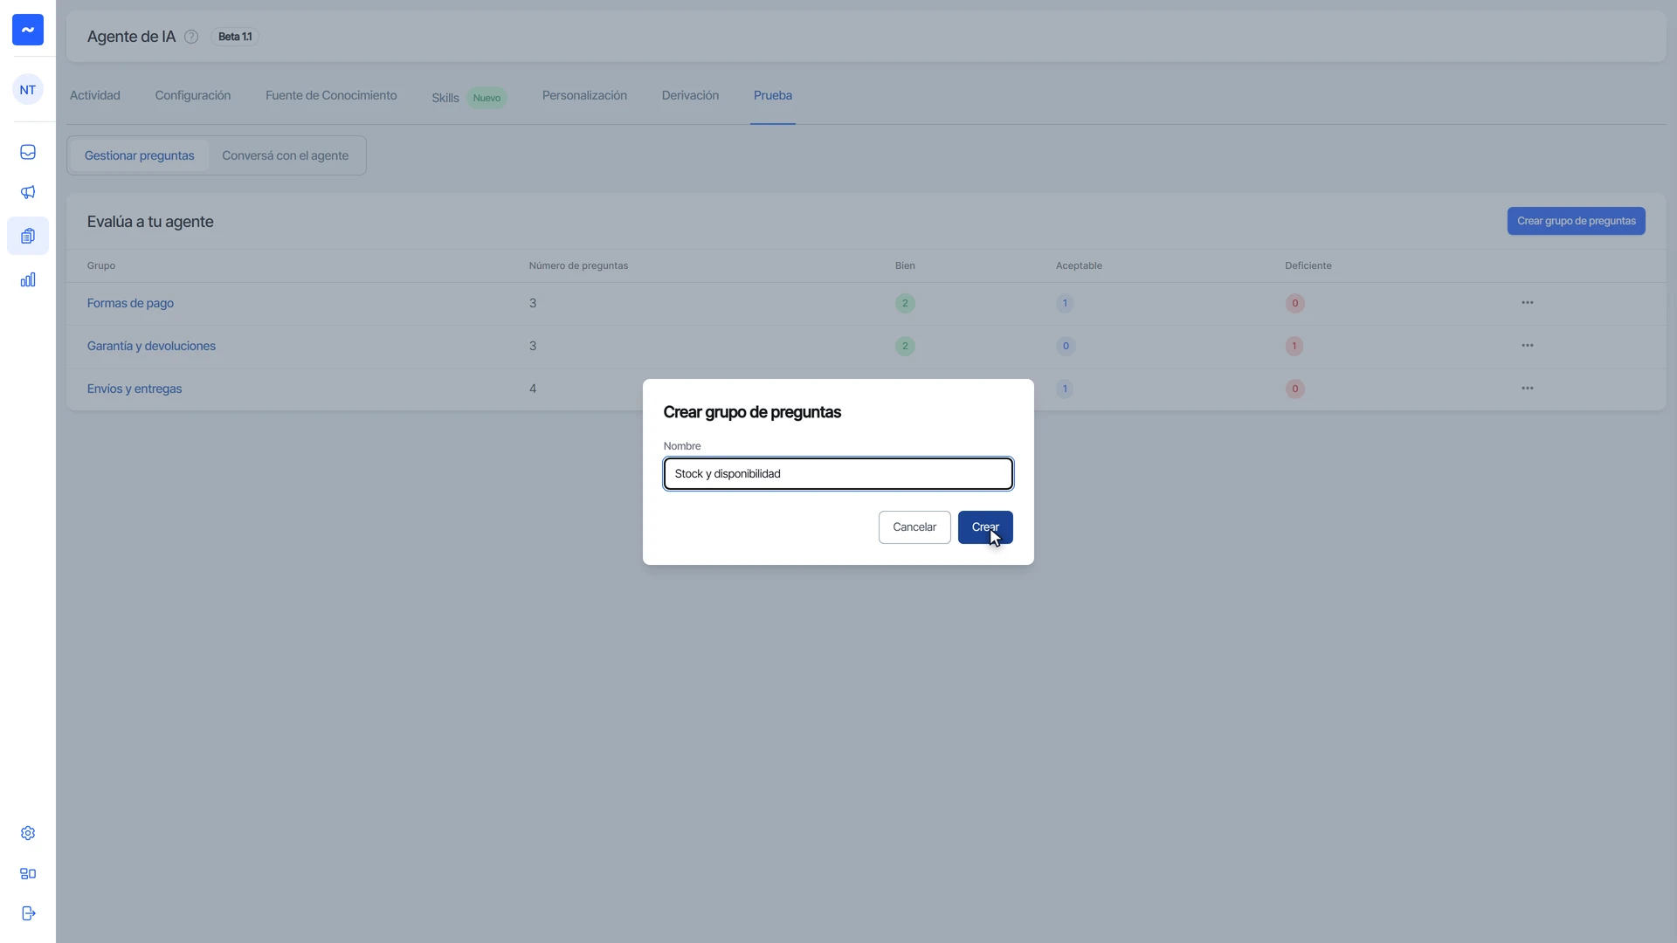This screenshot has height=943, width=1677.
Task: Switch to Conversá con el agente
Action: coord(285,155)
